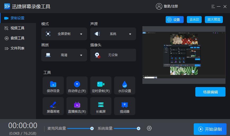Open the hamburger menu in title bar

point(213,7)
